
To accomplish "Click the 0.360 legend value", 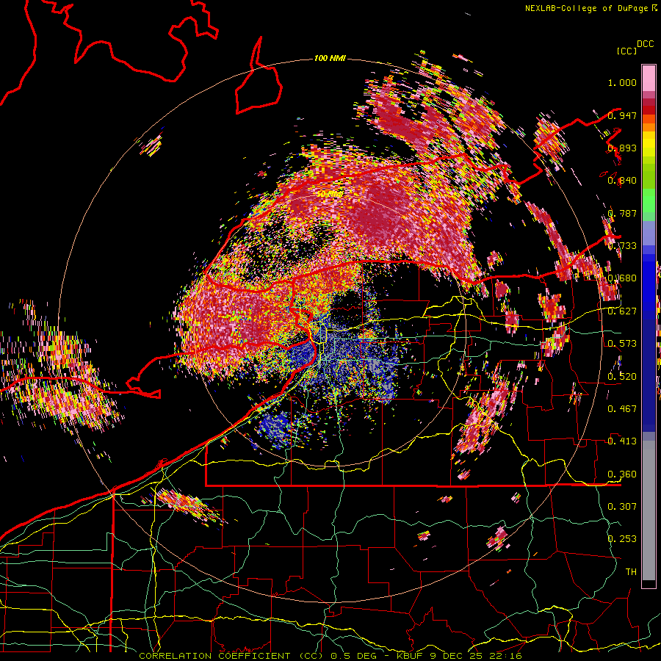I will [622, 474].
